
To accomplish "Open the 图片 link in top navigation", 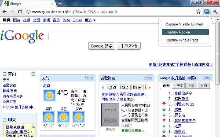I will [17, 20].
